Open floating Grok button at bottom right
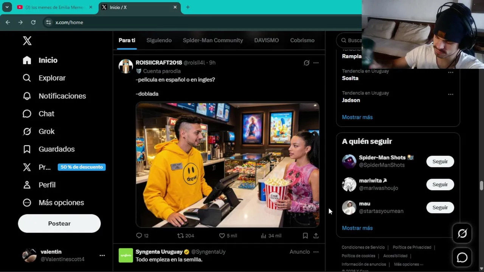The image size is (484, 272). point(462,233)
